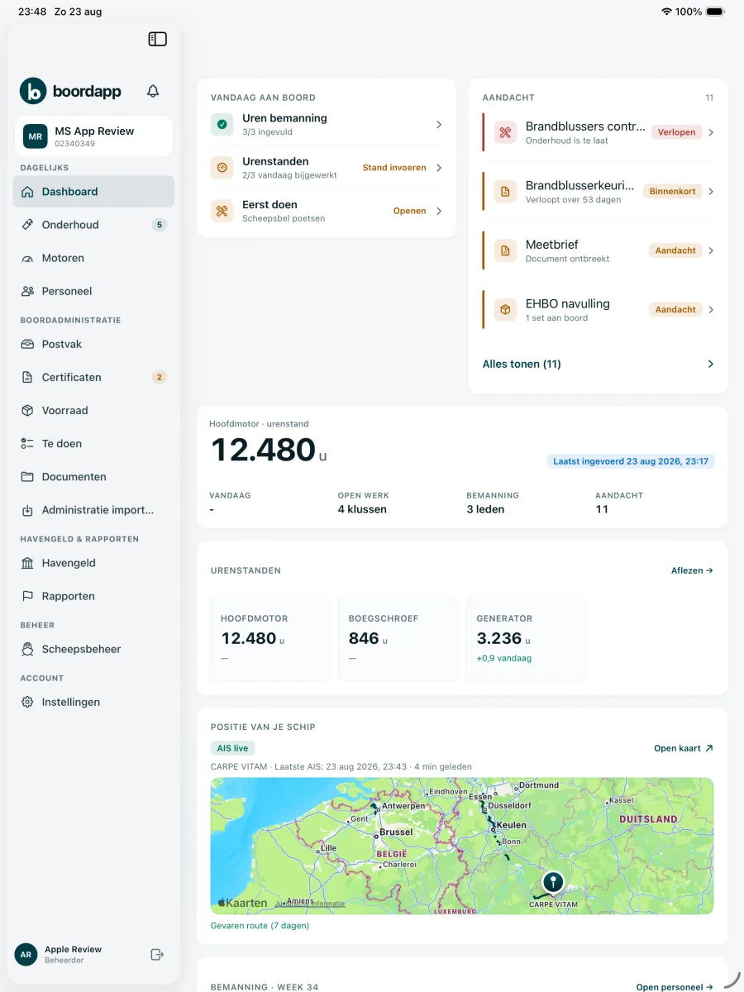Click the Rapporten flag icon
Screen dimensions: 744x992
coord(27,596)
